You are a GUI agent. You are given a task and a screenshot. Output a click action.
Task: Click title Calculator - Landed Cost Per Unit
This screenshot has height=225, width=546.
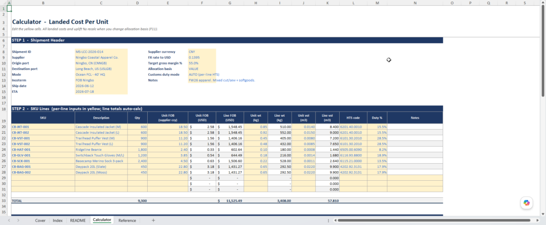(60, 22)
